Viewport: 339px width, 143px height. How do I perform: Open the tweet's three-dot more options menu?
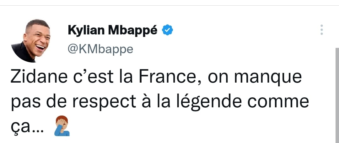[321, 30]
